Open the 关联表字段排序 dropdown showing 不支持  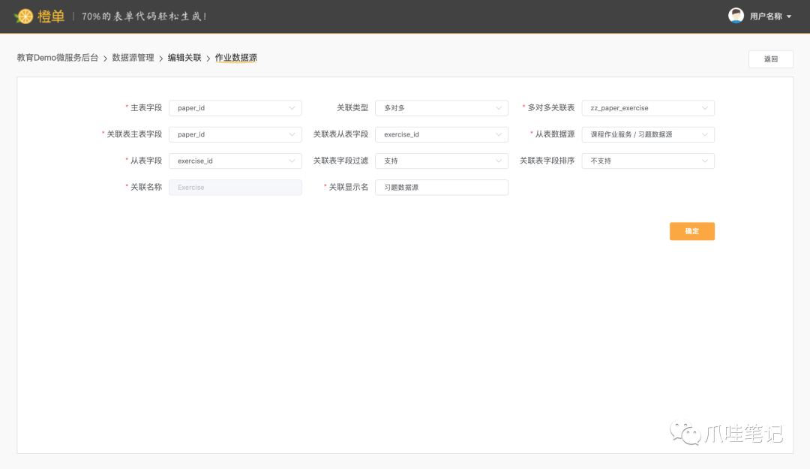[x=648, y=161]
